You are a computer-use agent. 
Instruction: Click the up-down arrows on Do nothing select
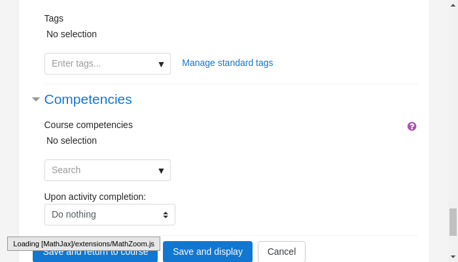[166, 215]
